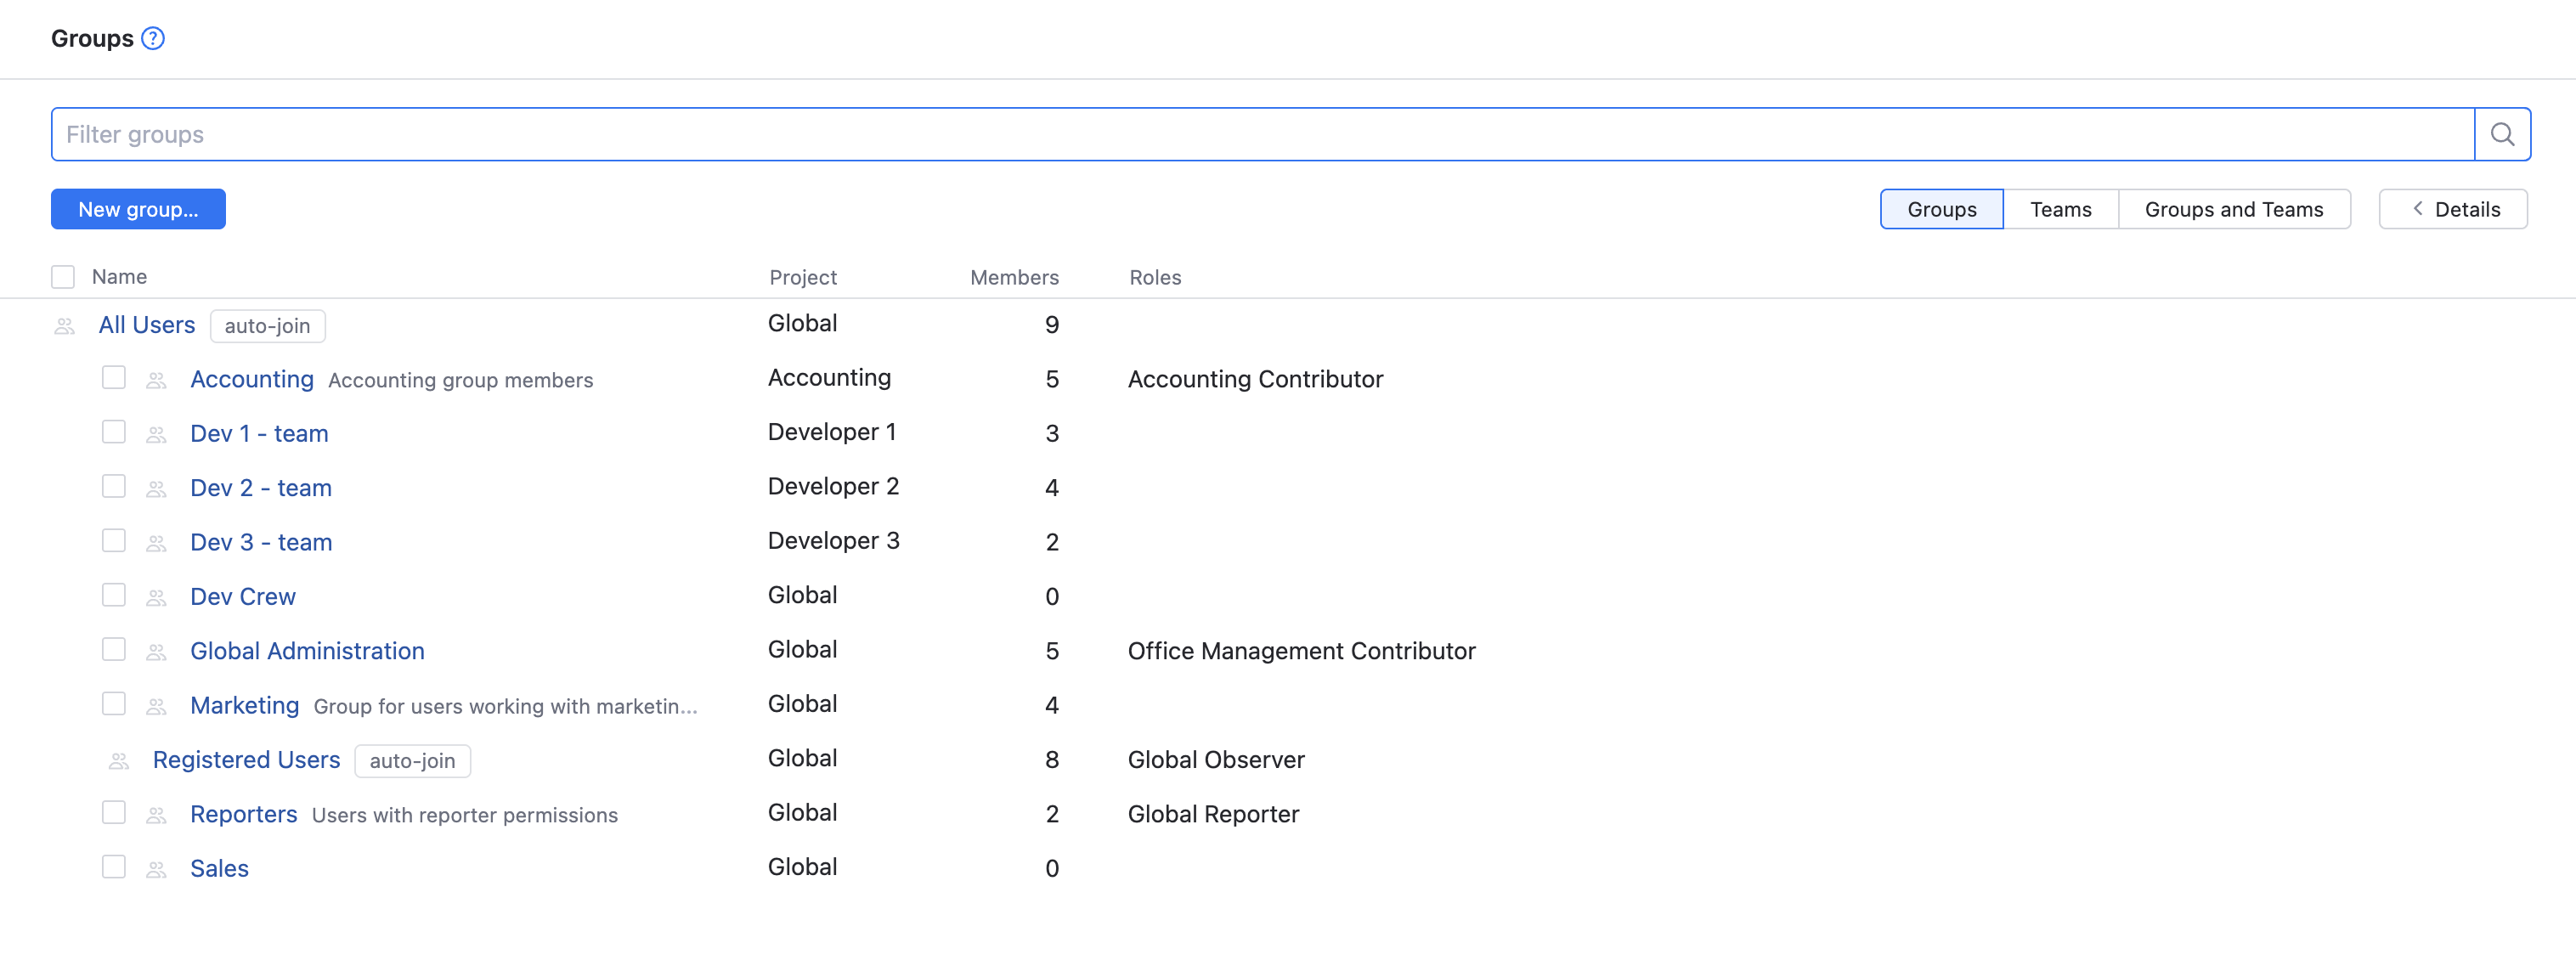Viewport: 2576px width, 960px height.
Task: Switch to Groups and Teams view
Action: click(x=2233, y=209)
